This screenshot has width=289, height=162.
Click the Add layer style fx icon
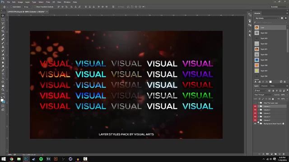(x=263, y=154)
